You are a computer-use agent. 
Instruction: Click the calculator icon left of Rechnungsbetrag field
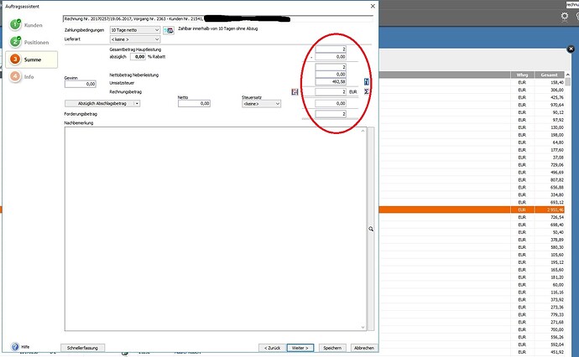coord(295,91)
